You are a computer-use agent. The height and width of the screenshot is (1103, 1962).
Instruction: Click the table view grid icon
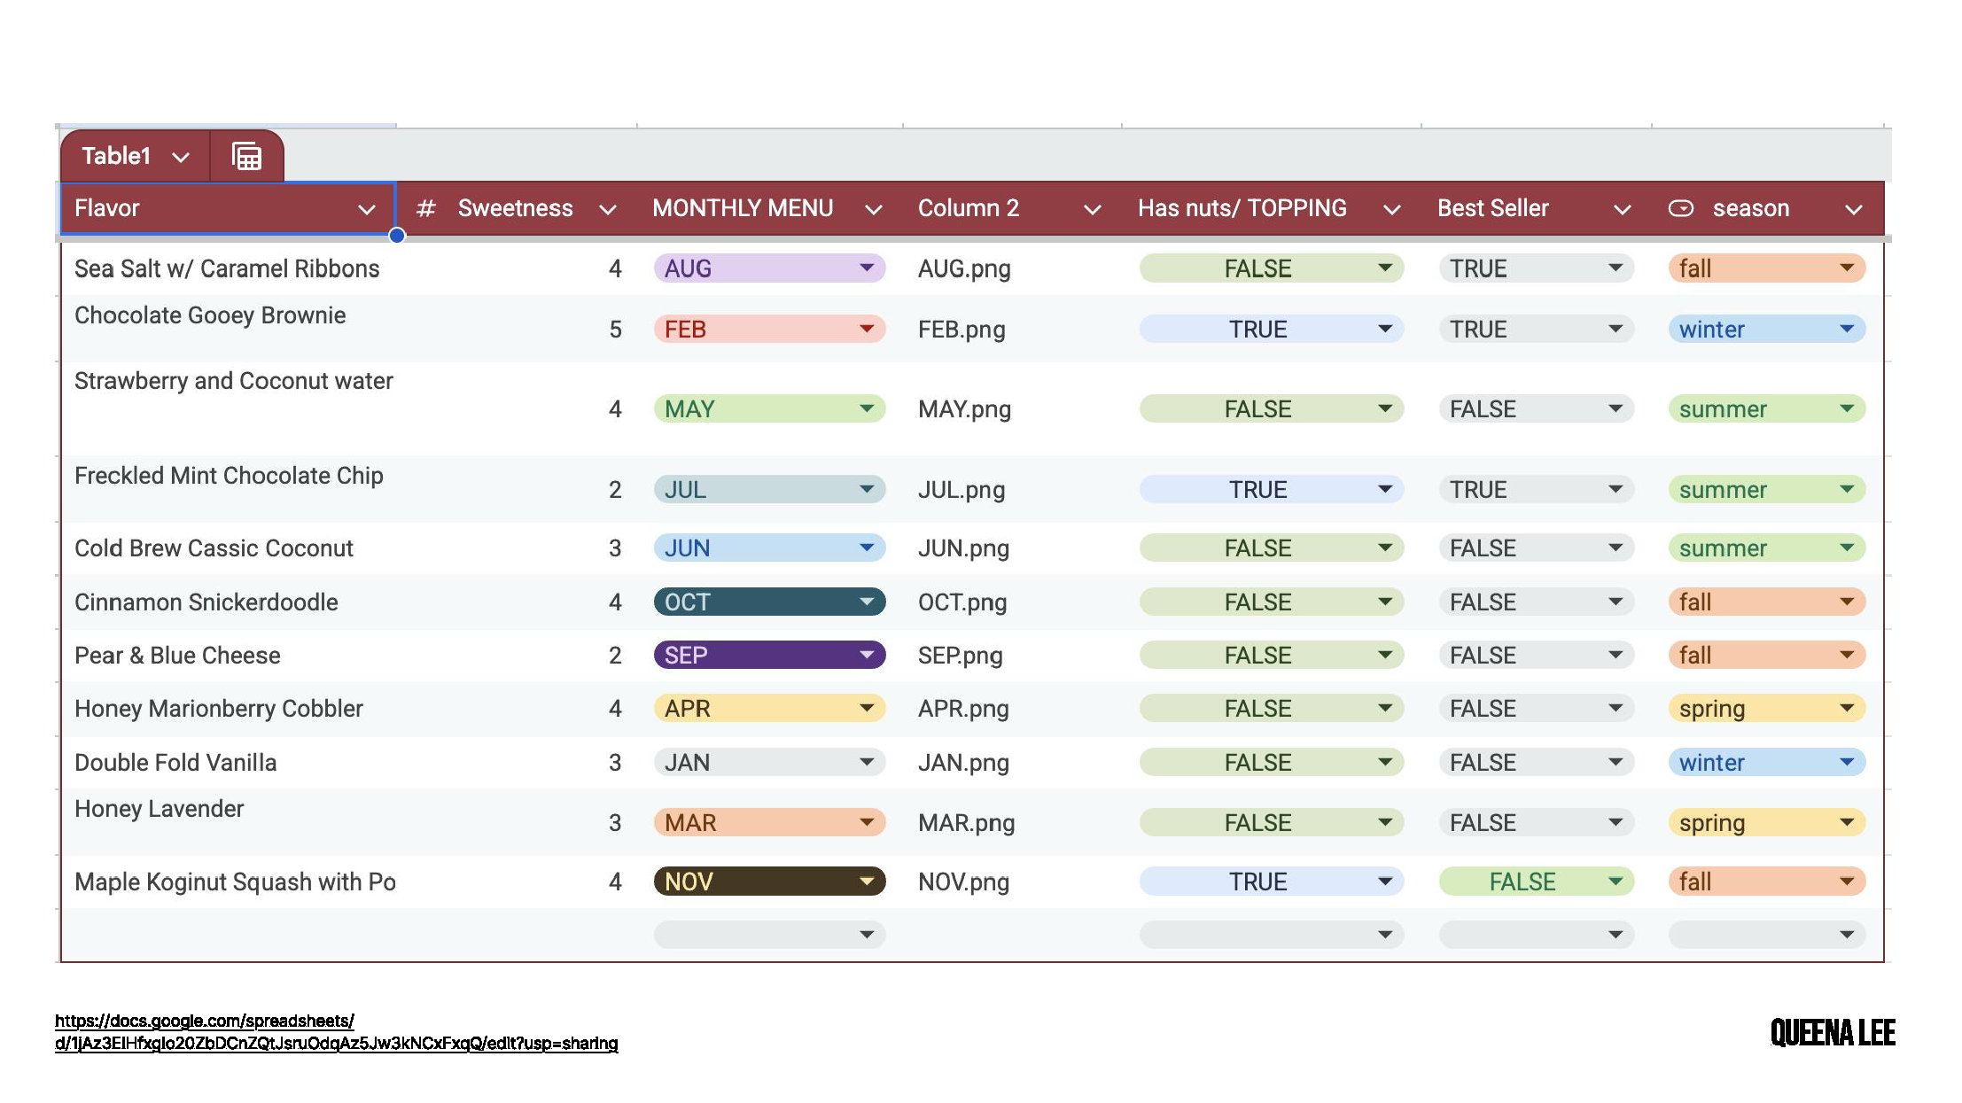pos(246,157)
